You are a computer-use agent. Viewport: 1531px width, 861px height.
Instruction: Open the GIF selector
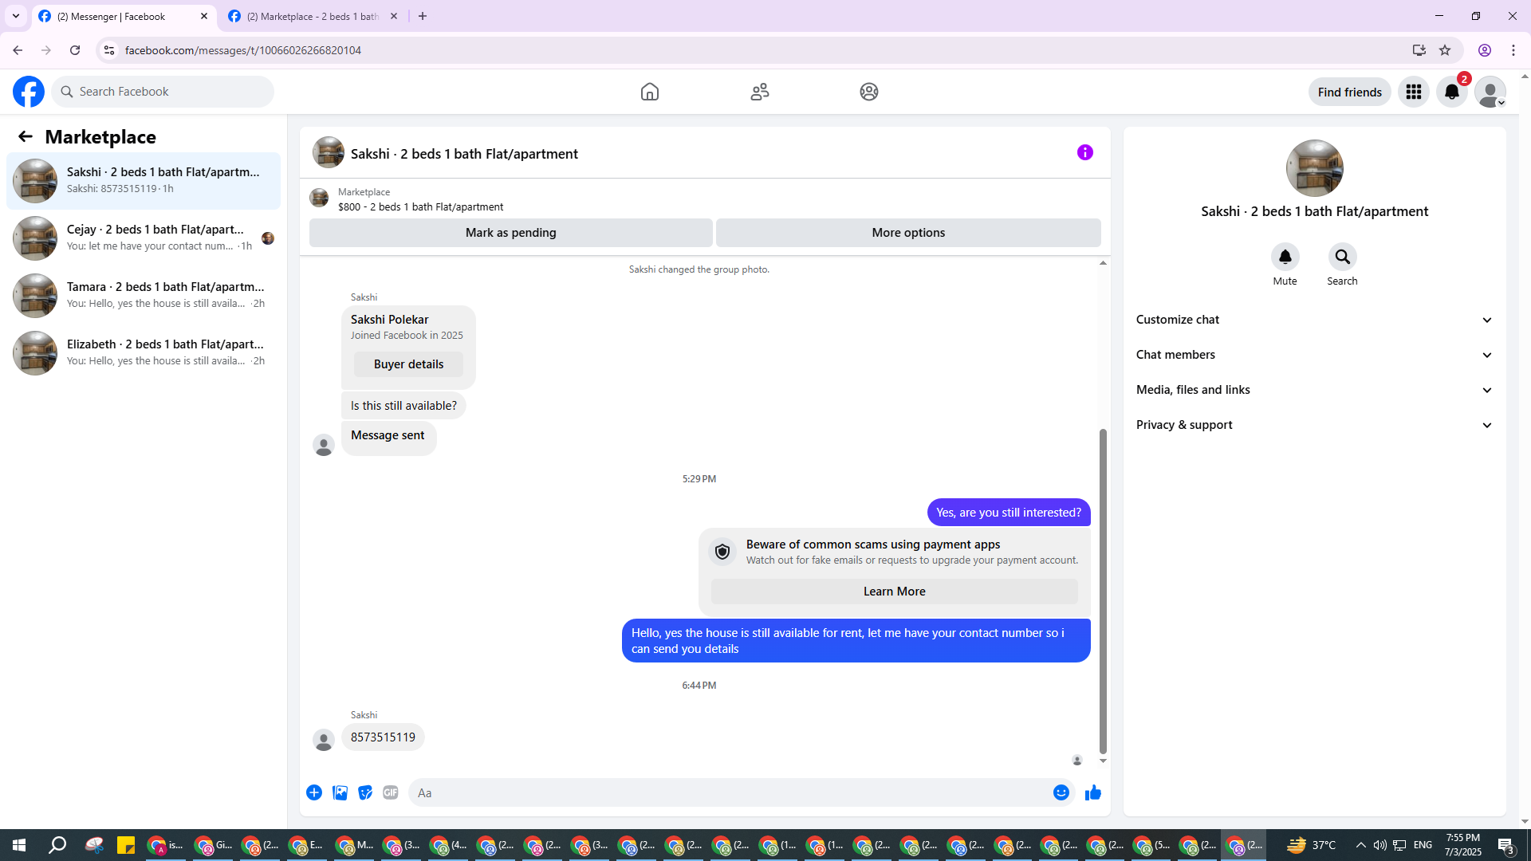390,792
